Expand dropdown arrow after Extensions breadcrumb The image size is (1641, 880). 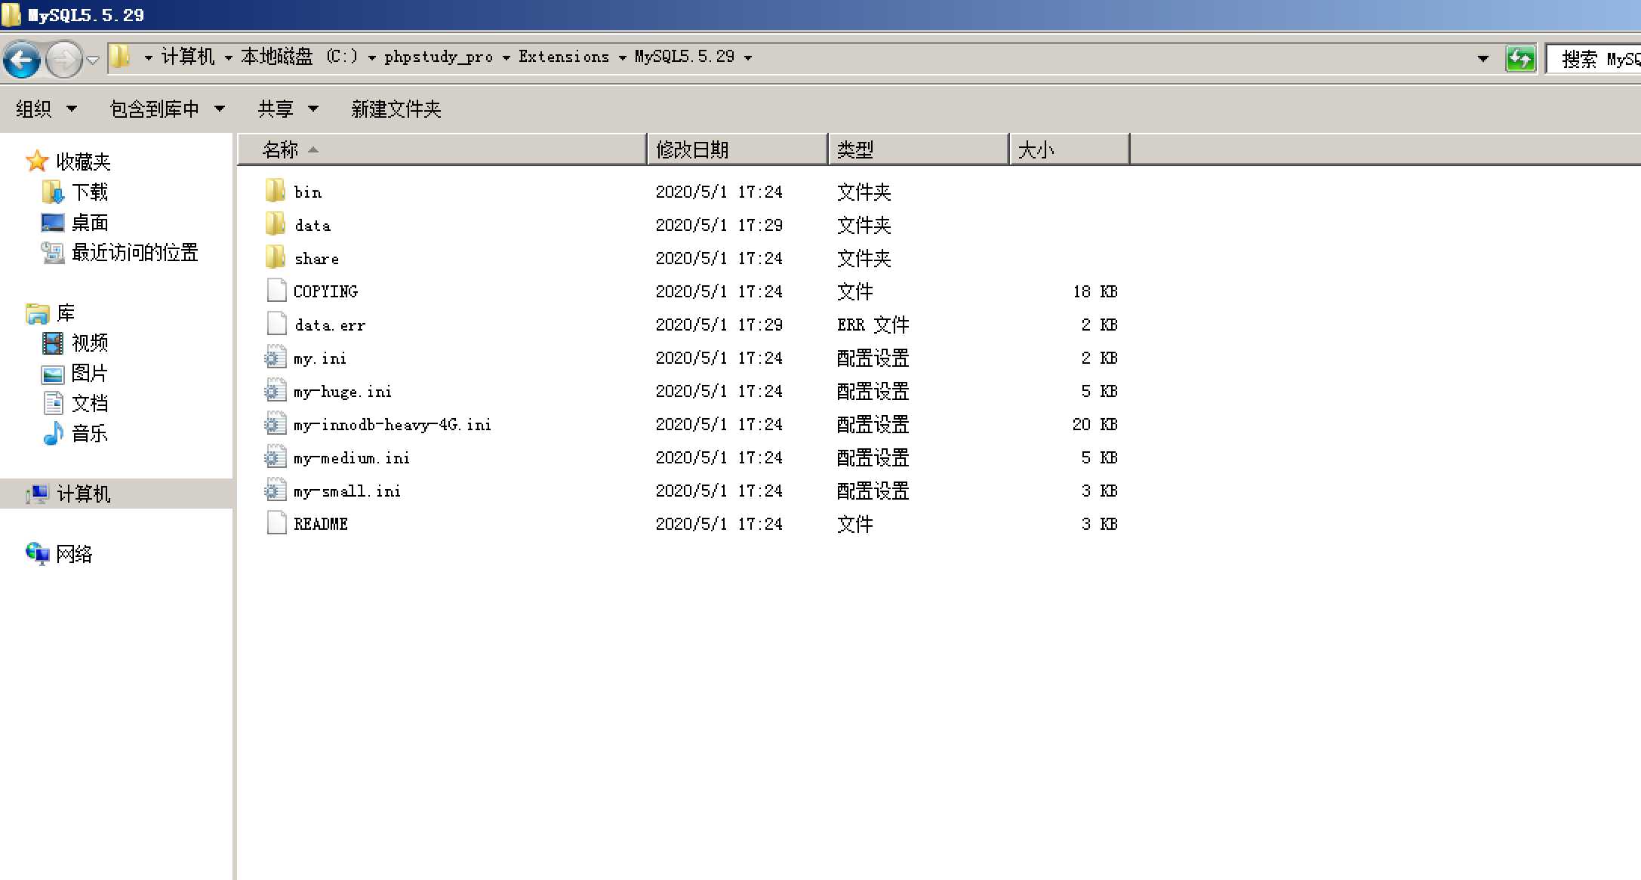click(x=622, y=57)
